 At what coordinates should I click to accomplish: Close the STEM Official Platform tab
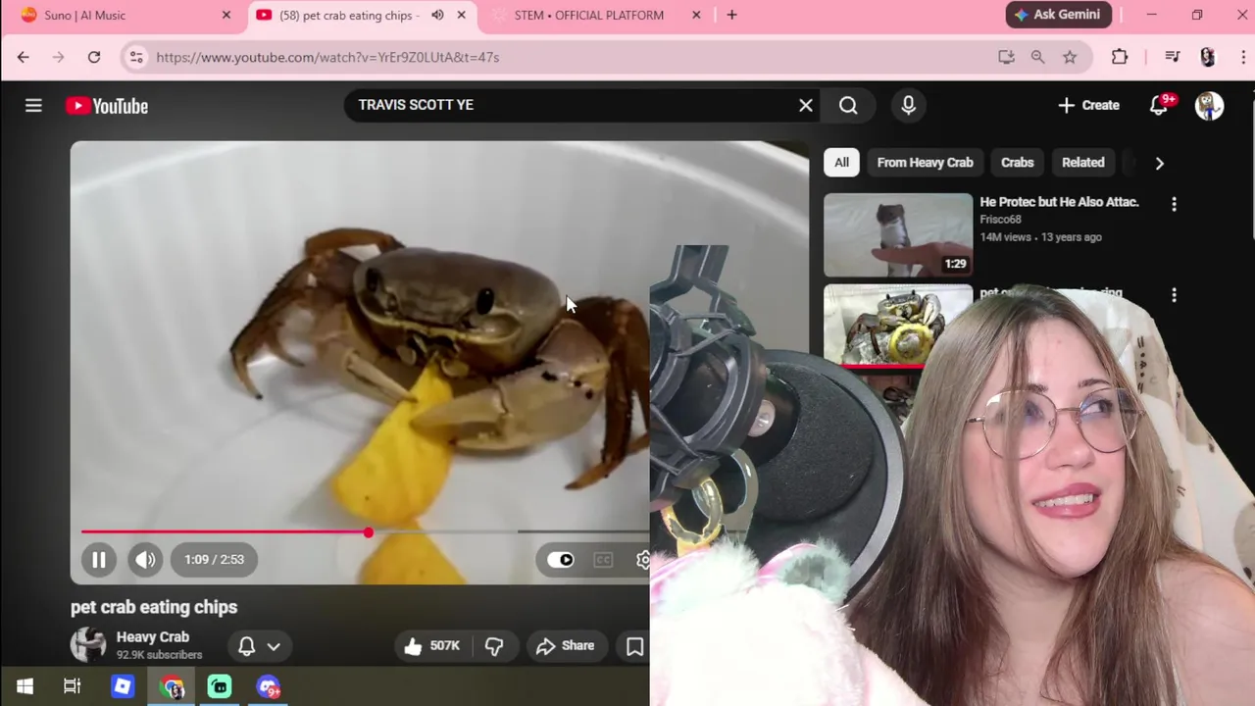click(x=696, y=15)
